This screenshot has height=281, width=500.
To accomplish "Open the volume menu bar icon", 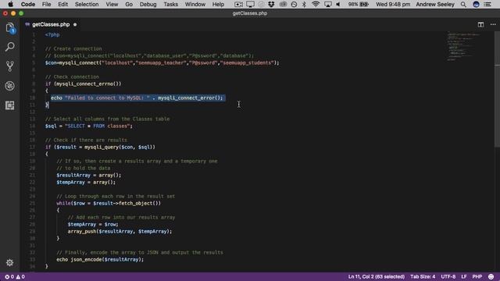I will tap(338, 5).
